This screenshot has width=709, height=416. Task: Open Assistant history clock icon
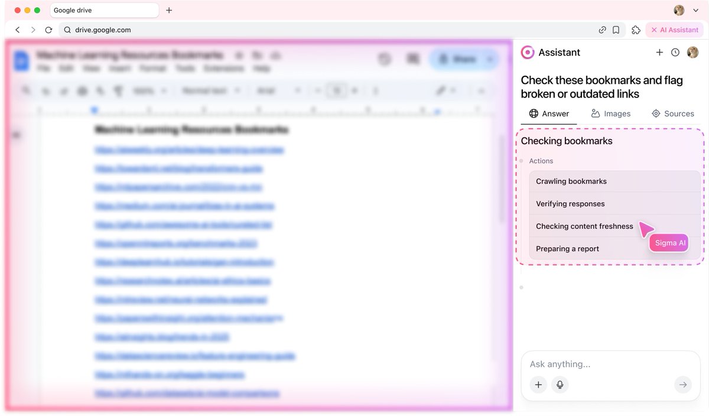pos(675,53)
